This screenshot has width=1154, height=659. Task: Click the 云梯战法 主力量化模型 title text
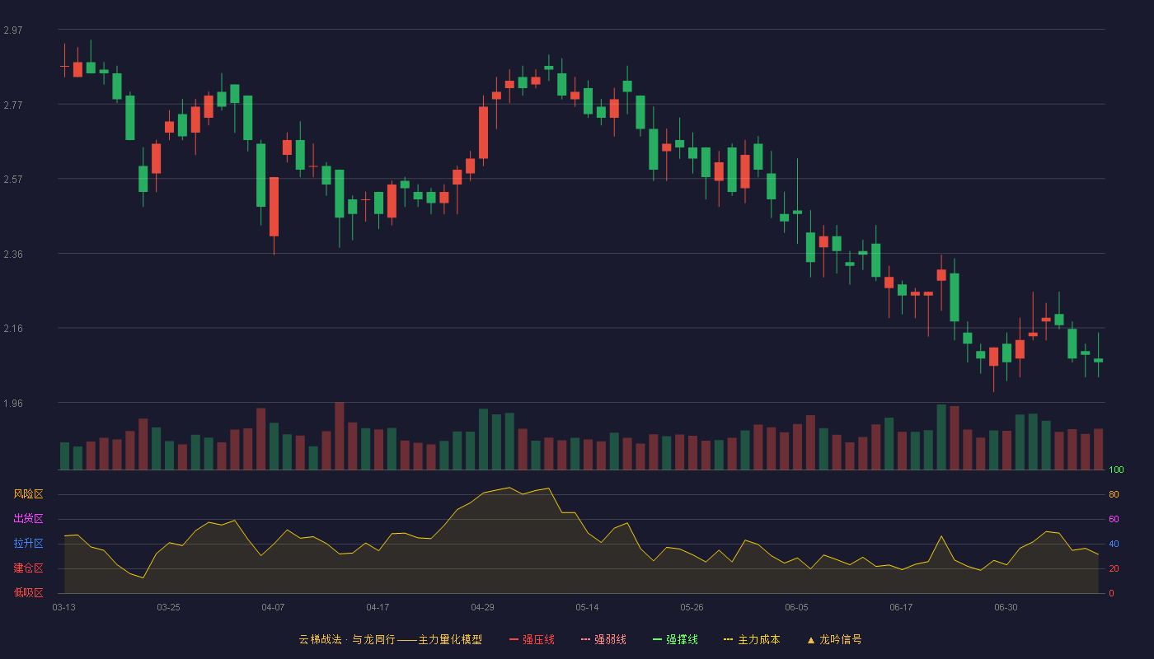tap(390, 639)
